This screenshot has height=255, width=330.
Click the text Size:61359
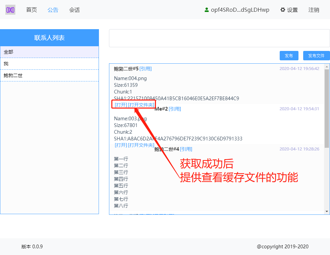click(126, 85)
